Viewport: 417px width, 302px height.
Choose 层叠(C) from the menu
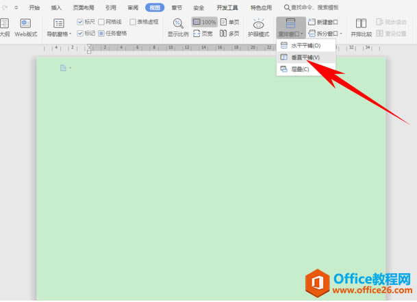tap(306, 69)
